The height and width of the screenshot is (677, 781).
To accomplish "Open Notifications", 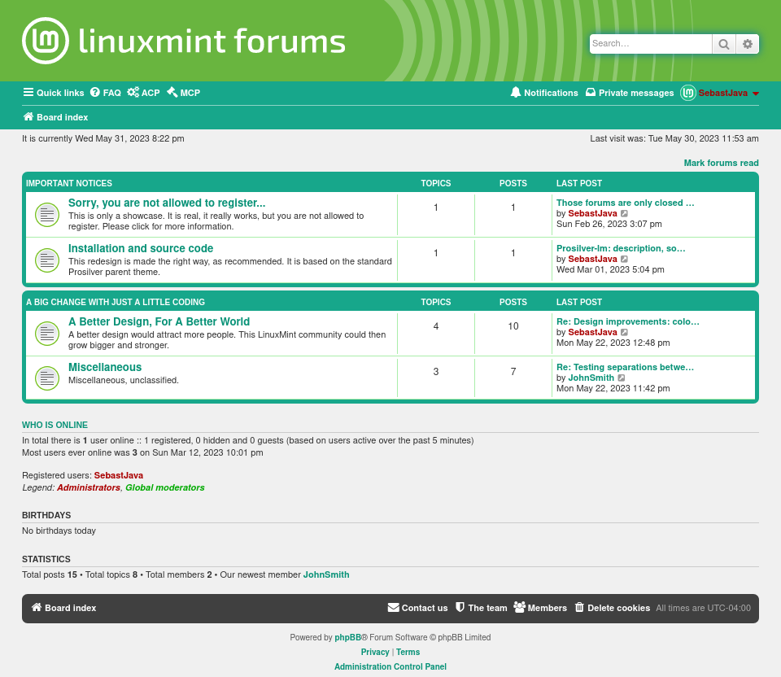I will pos(544,93).
